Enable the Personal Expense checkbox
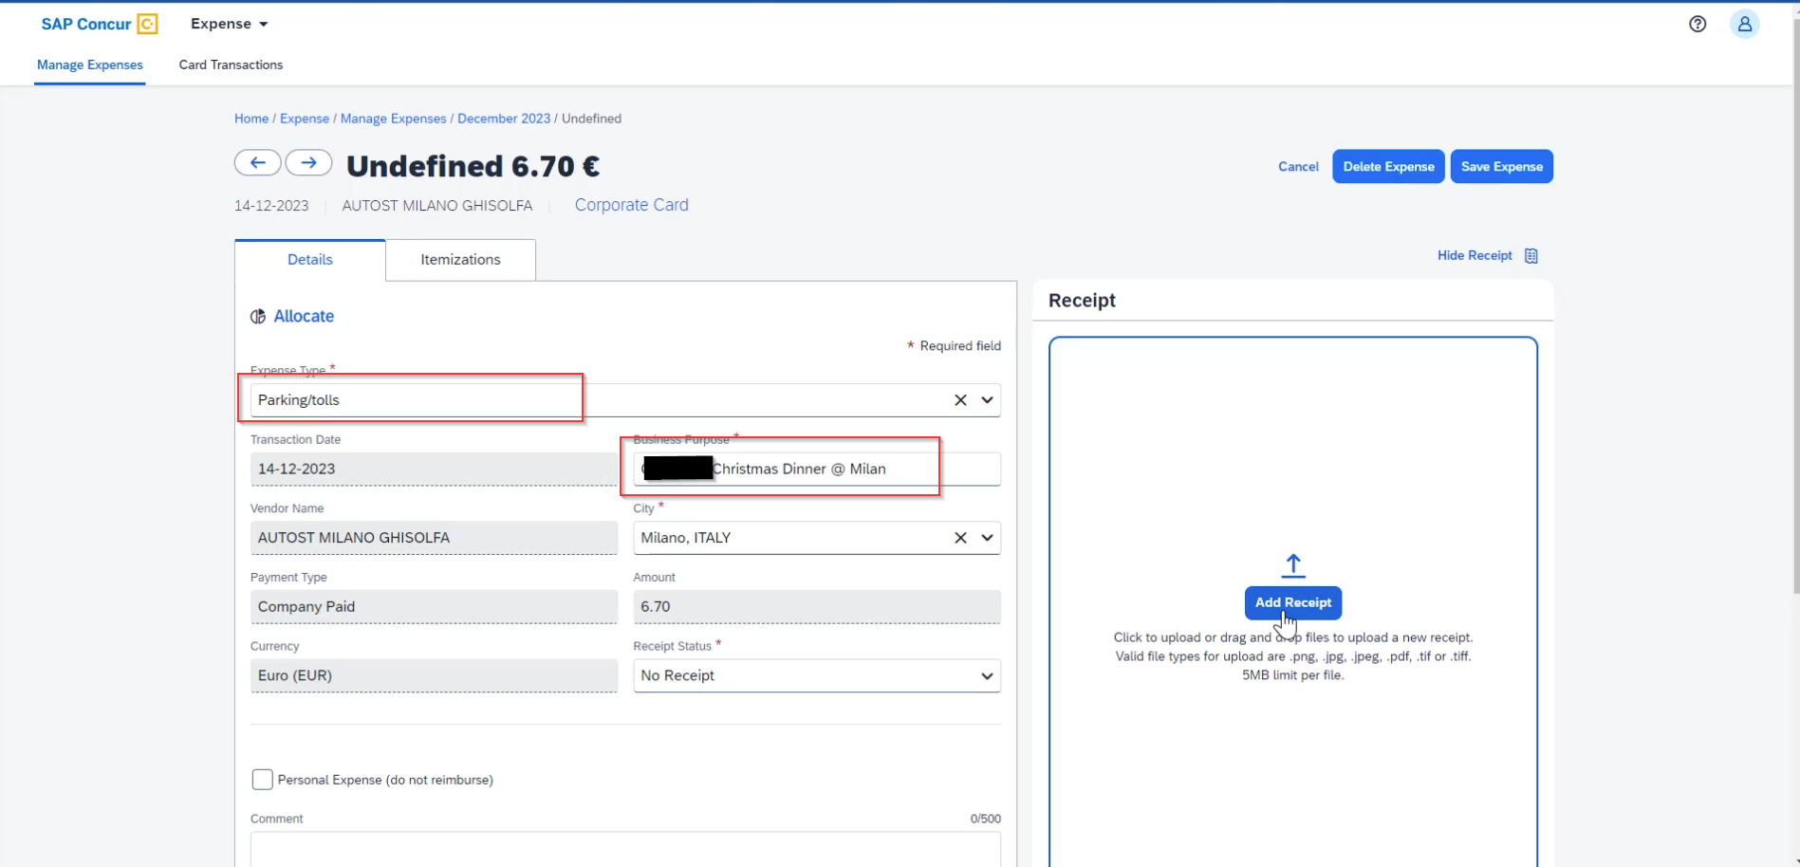The image size is (1800, 867). (x=262, y=779)
